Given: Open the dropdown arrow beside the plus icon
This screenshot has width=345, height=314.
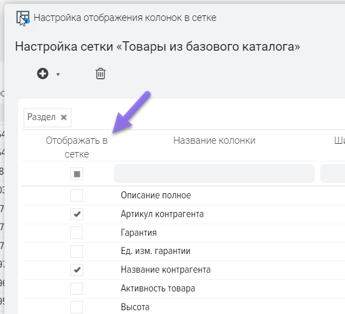Looking at the screenshot, I should click(x=58, y=75).
